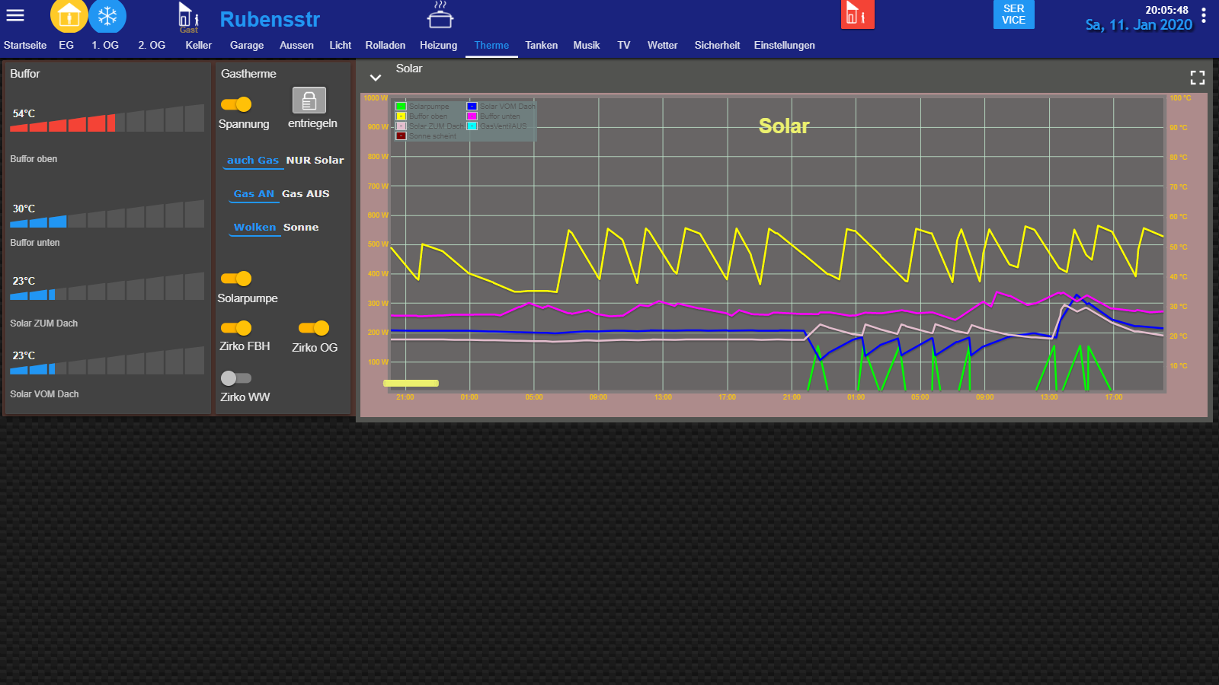Click the '20:05:48' clock time
1219x685 pixels.
[x=1166, y=10]
